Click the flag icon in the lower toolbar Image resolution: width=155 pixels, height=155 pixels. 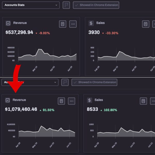65,82
